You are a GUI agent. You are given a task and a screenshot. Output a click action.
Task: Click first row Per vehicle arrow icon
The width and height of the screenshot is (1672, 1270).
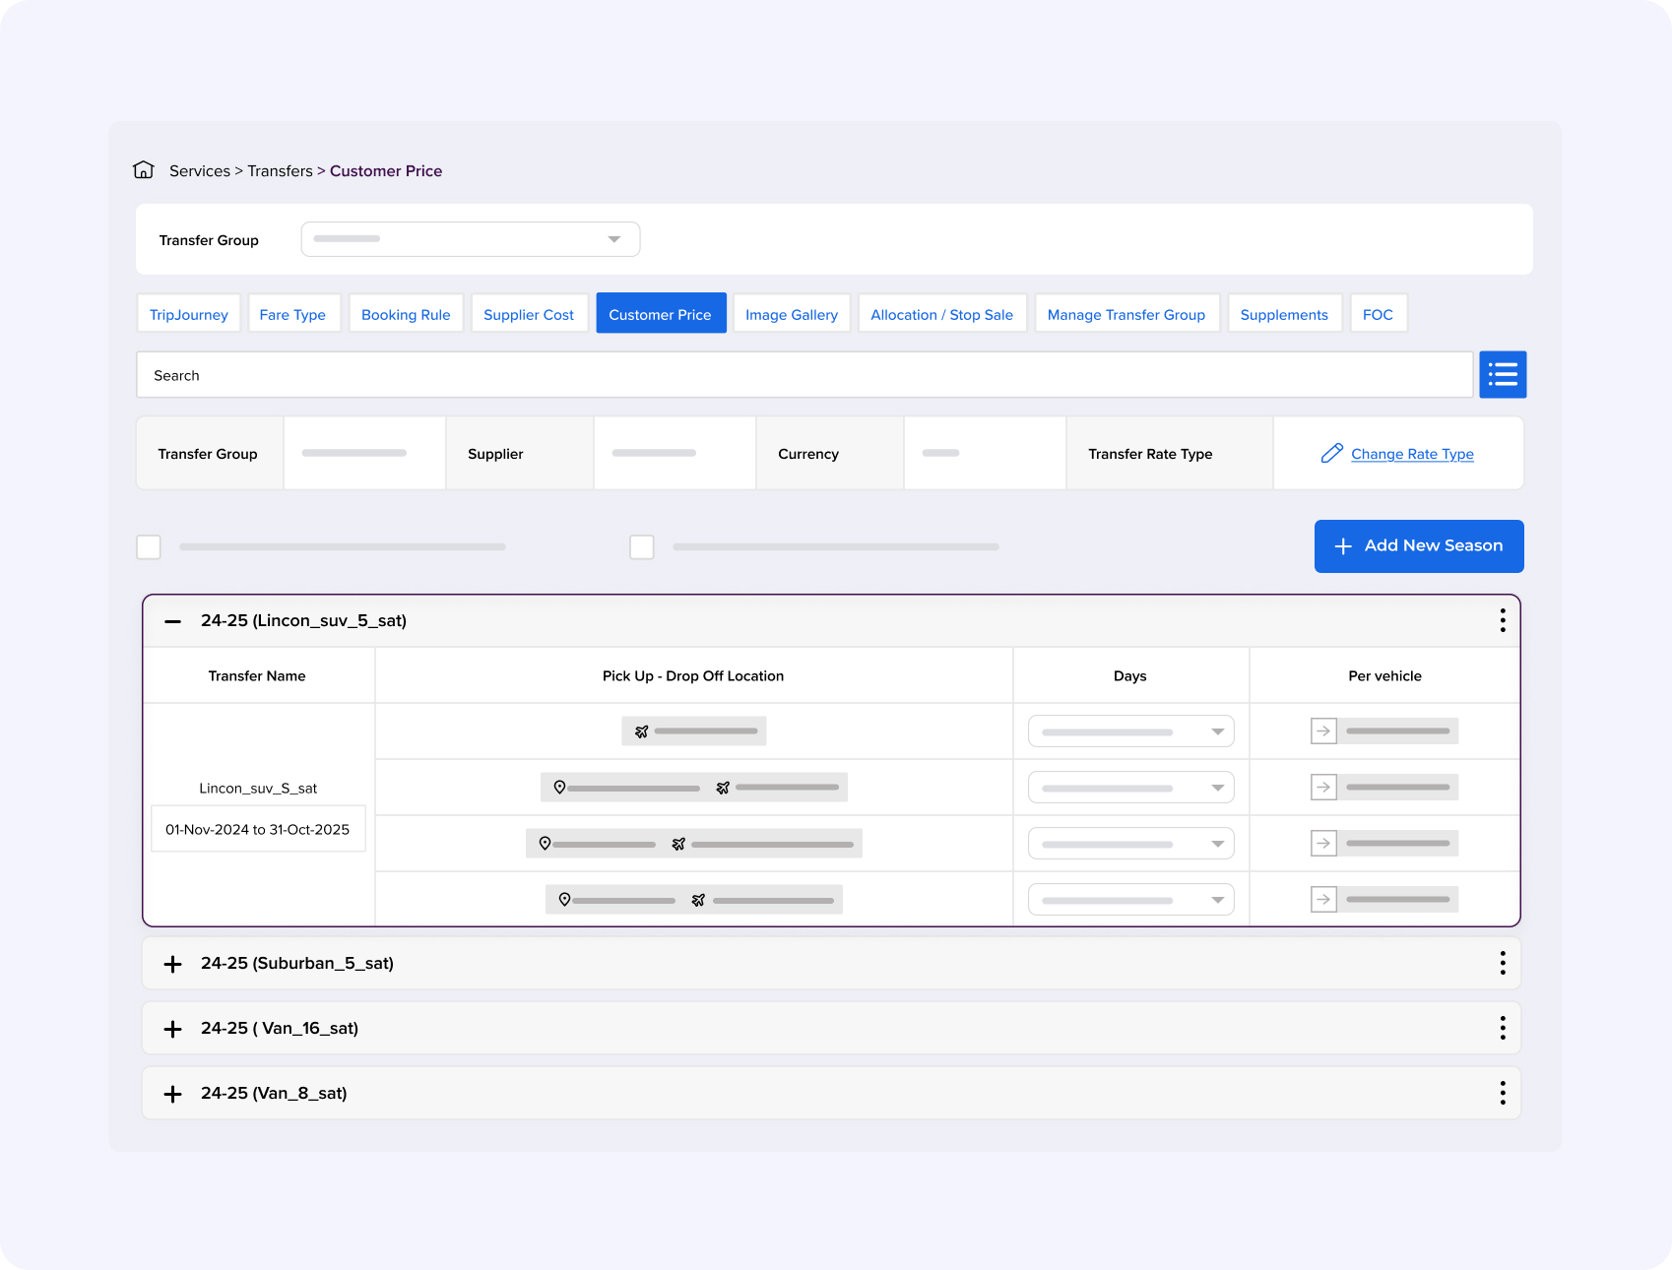pyautogui.click(x=1323, y=730)
